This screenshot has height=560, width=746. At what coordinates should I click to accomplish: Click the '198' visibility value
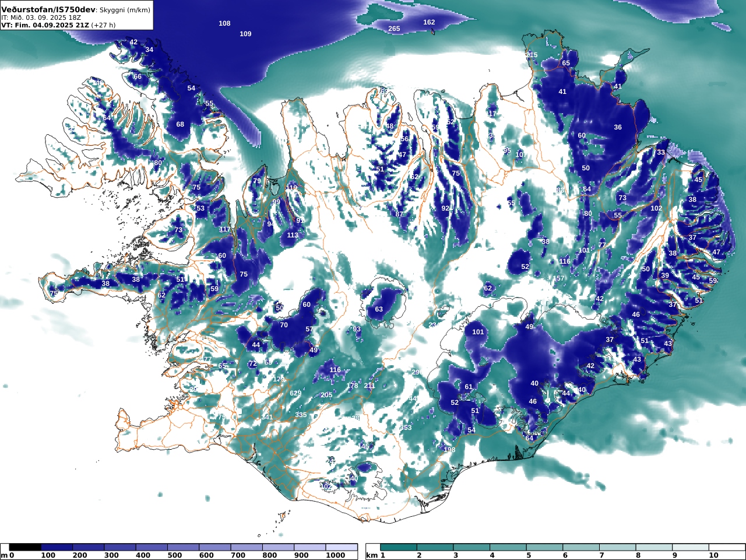click(449, 450)
